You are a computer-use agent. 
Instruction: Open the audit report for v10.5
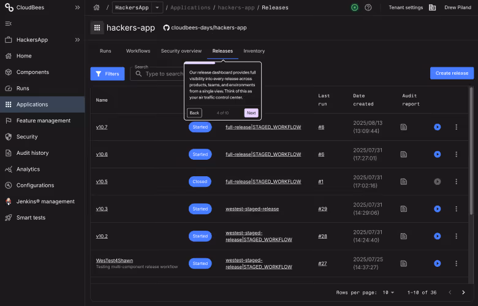404,182
